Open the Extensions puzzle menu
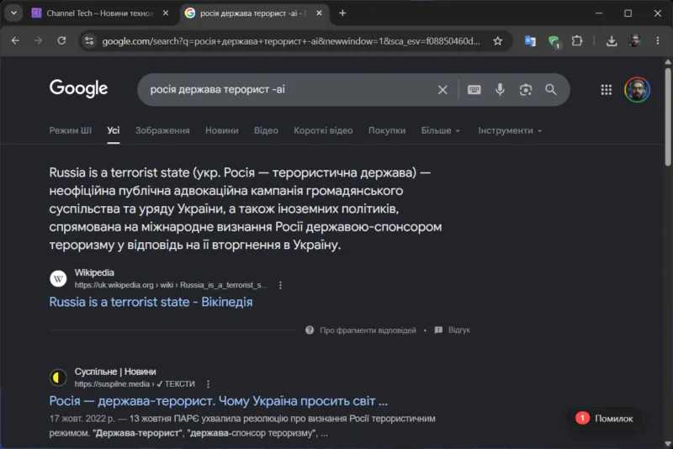Image resolution: width=673 pixels, height=449 pixels. click(x=577, y=41)
